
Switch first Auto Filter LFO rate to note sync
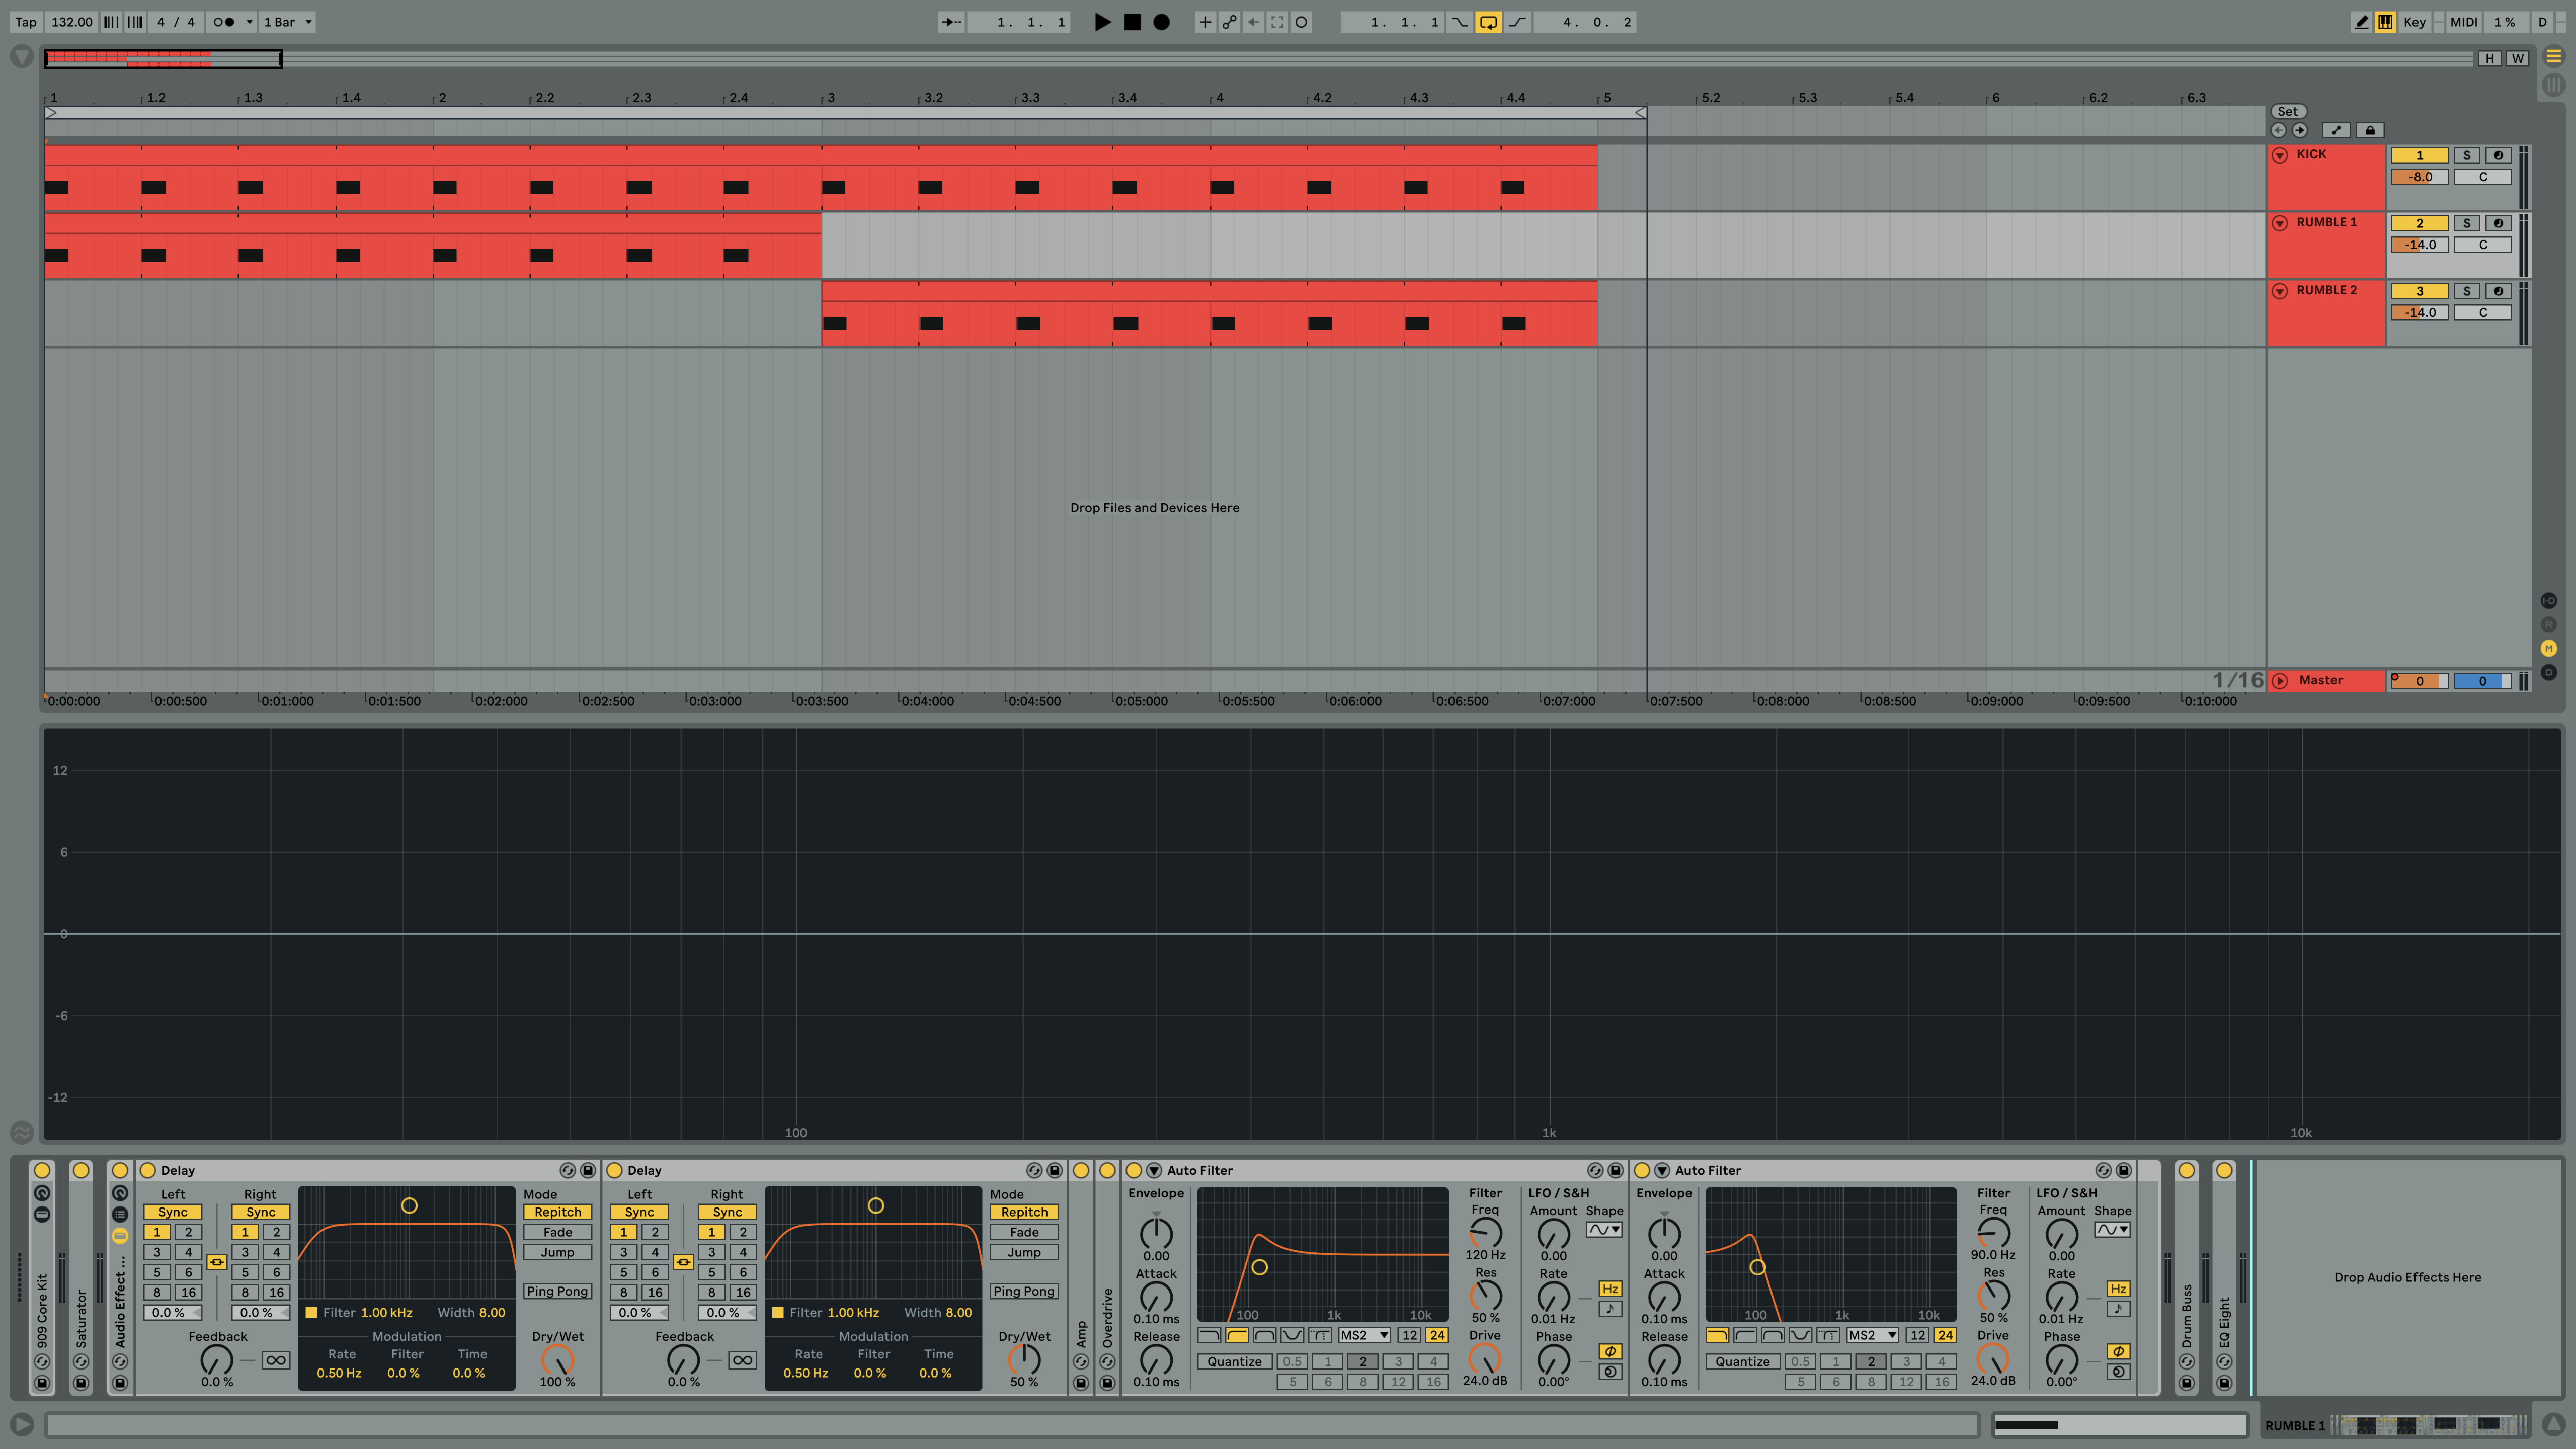click(x=1610, y=1309)
